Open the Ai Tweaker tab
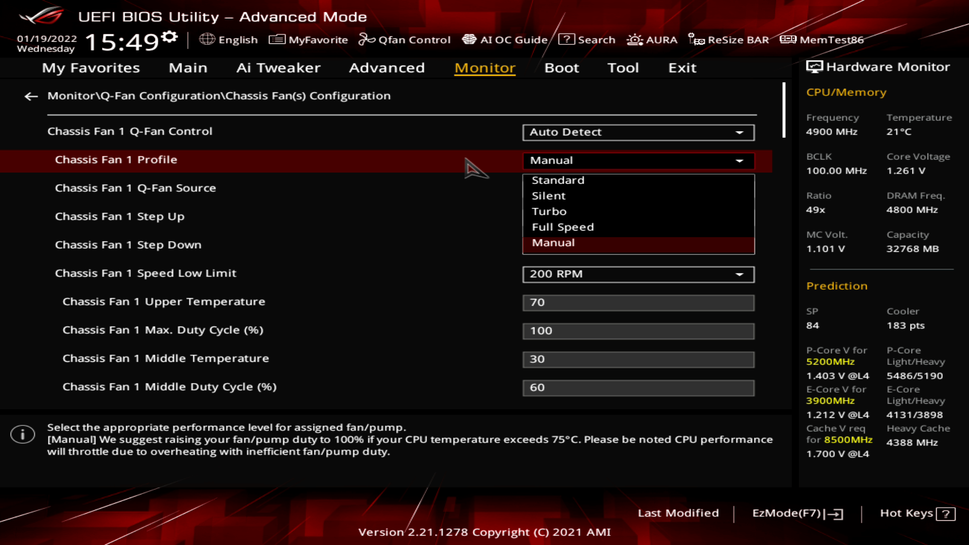The width and height of the screenshot is (969, 545). coord(278,68)
